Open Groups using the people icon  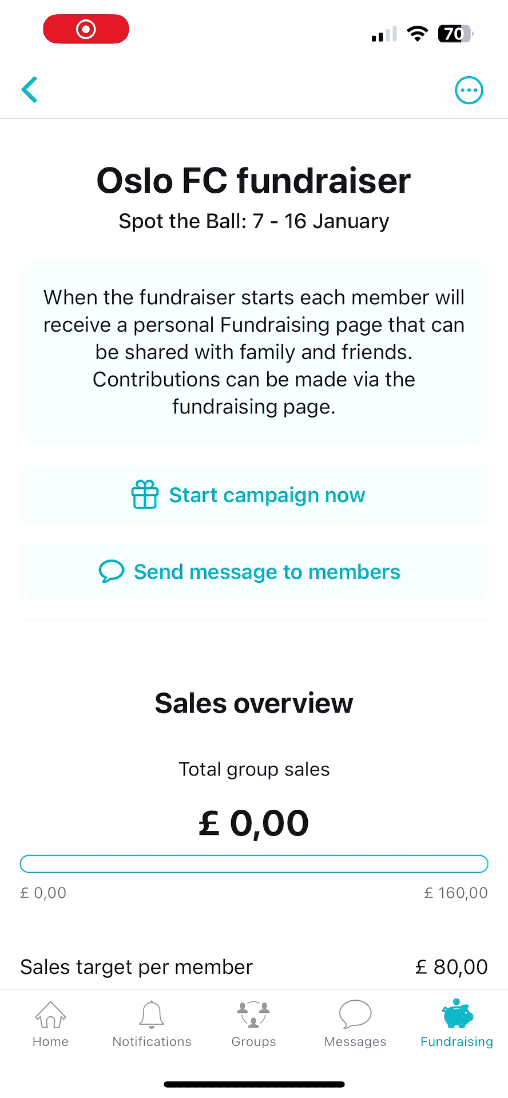coord(253,1013)
